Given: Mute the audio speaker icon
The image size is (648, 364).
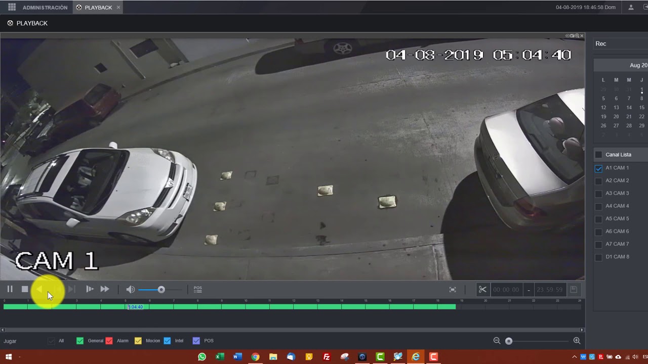Looking at the screenshot, I should pos(131,289).
